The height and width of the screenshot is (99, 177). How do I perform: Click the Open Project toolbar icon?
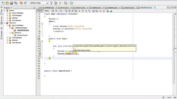tap(11, 3)
